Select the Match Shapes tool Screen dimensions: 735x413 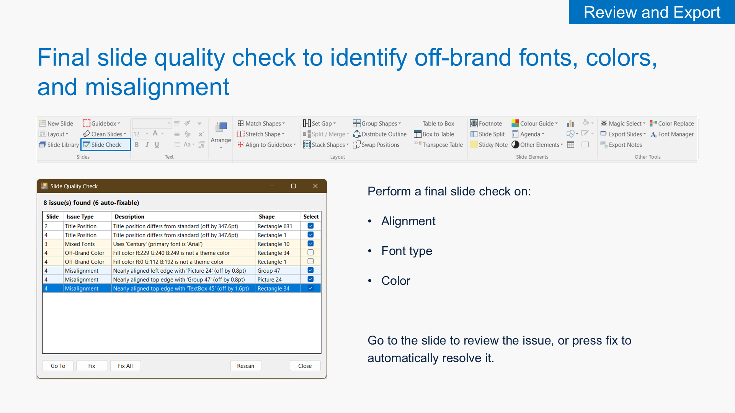261,124
